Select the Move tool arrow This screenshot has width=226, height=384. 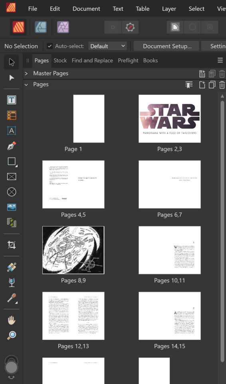coord(12,62)
